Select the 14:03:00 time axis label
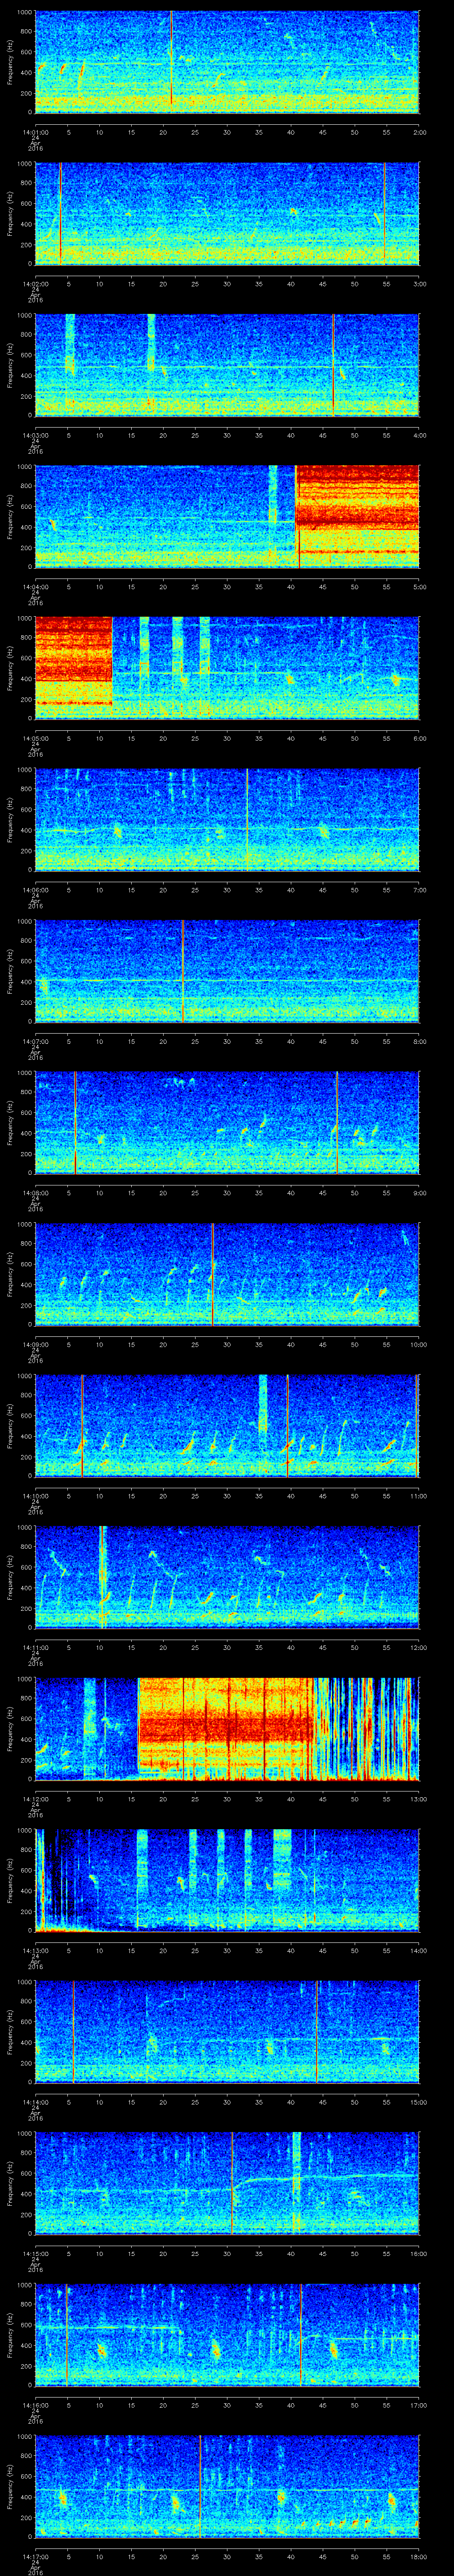Viewport: 454px width, 2576px height. click(36, 434)
